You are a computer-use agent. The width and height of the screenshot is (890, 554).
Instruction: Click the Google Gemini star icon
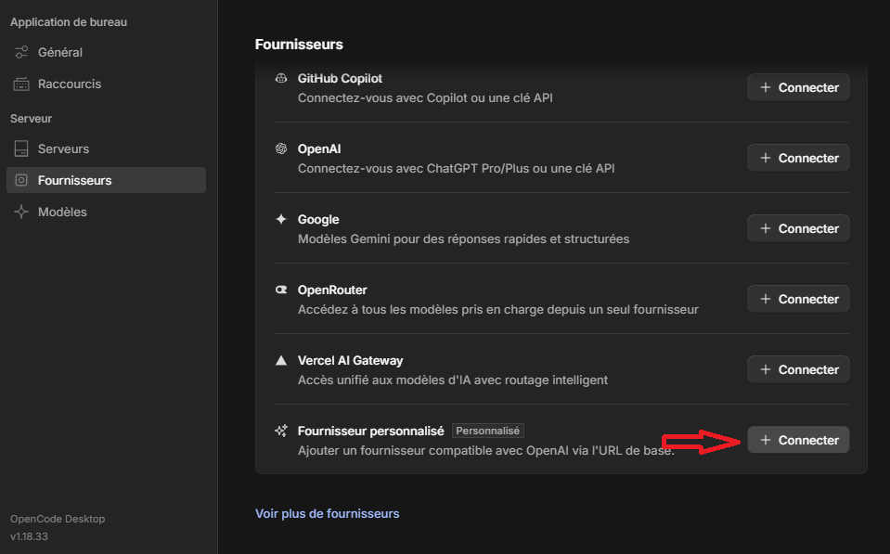coord(281,219)
